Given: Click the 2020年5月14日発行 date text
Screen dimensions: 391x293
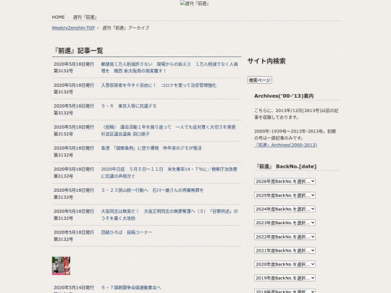Looking at the screenshot, I should 74,287.
